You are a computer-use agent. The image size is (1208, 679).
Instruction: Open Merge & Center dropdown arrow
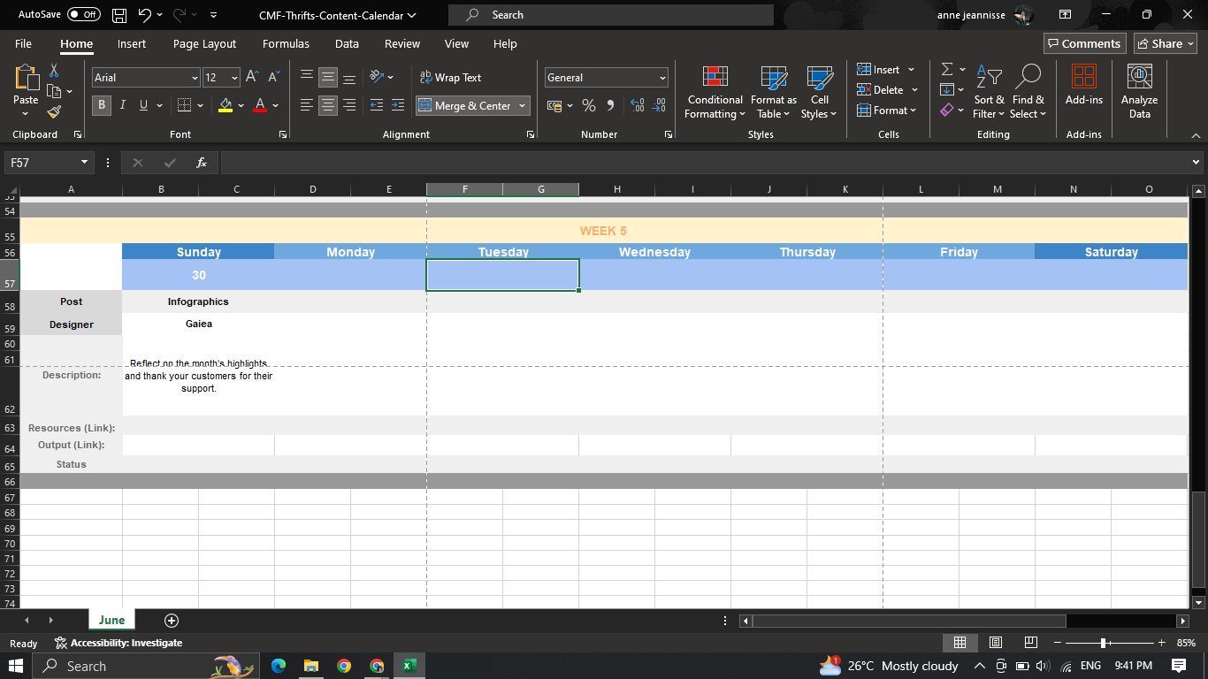point(523,105)
